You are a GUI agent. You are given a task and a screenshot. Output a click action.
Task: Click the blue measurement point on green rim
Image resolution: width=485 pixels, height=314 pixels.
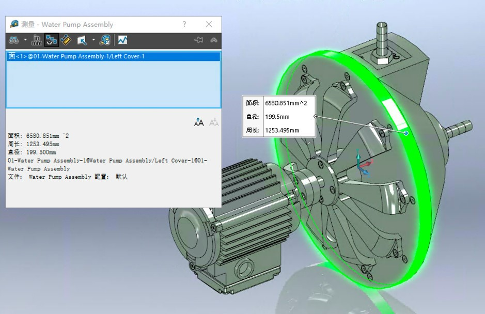click(x=406, y=133)
